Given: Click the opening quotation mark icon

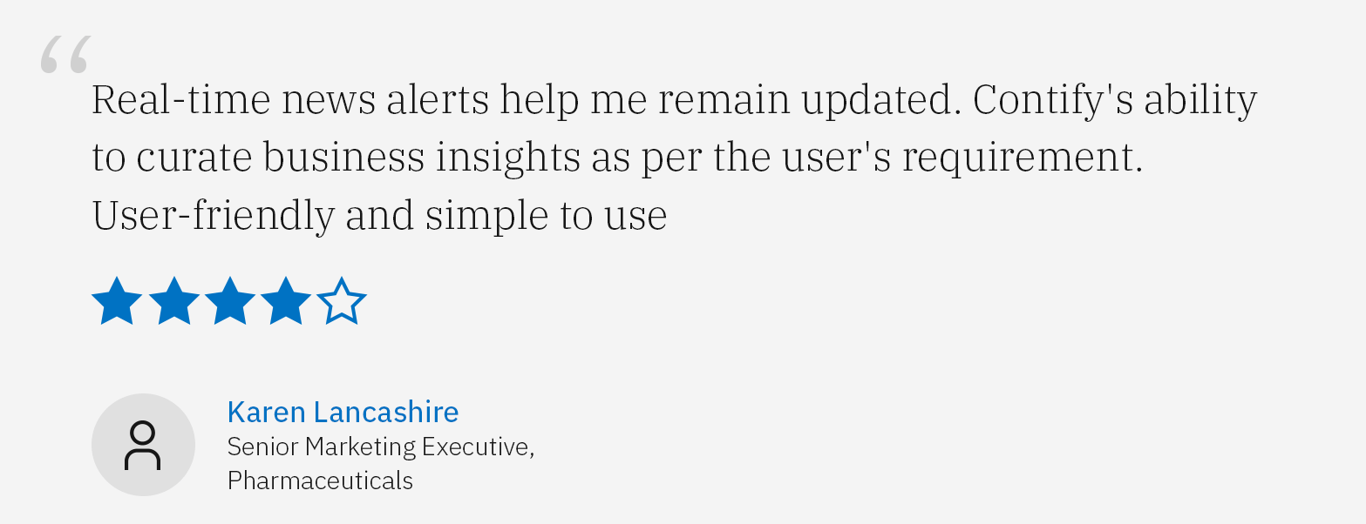Looking at the screenshot, I should click(x=65, y=55).
